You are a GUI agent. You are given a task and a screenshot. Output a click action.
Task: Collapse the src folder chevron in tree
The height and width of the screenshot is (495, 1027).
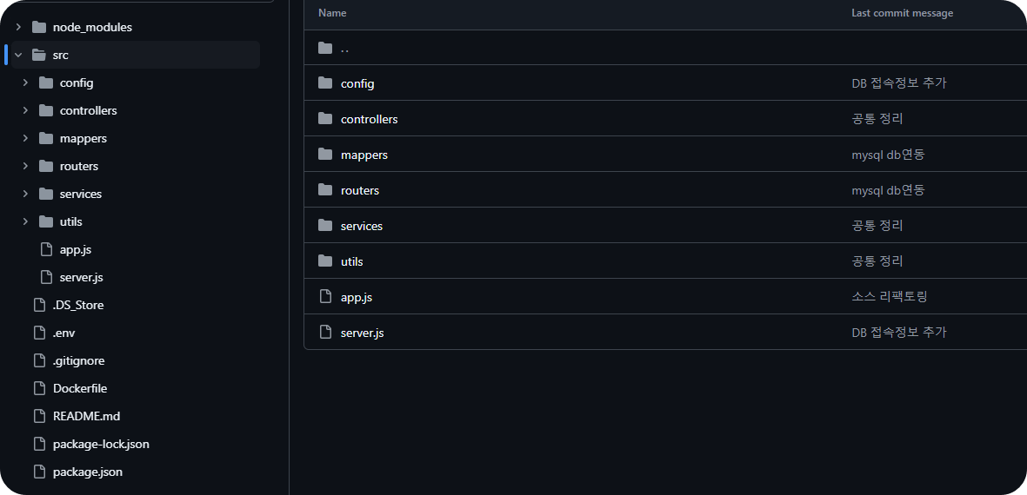click(x=18, y=55)
